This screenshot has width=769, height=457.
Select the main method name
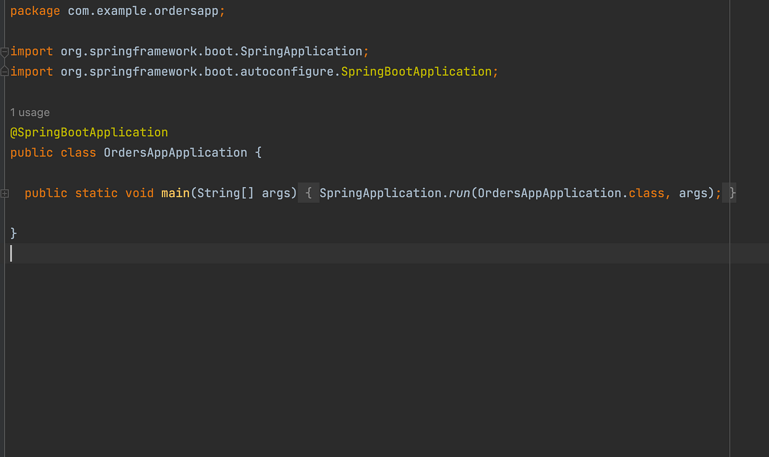(175, 193)
